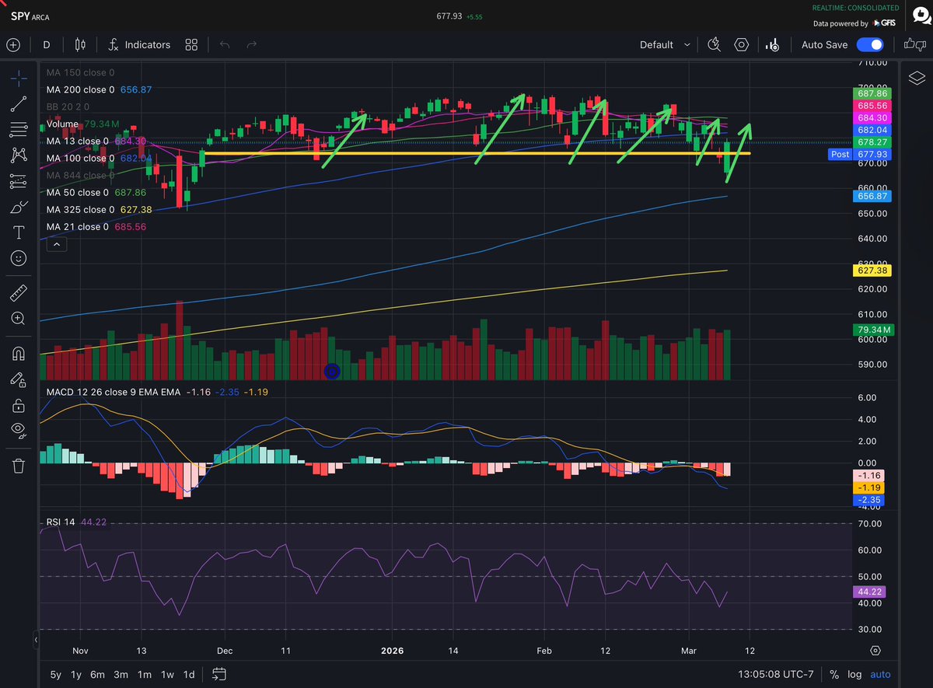Select the forecast position tool
Image resolution: width=933 pixels, height=688 pixels.
[19, 181]
